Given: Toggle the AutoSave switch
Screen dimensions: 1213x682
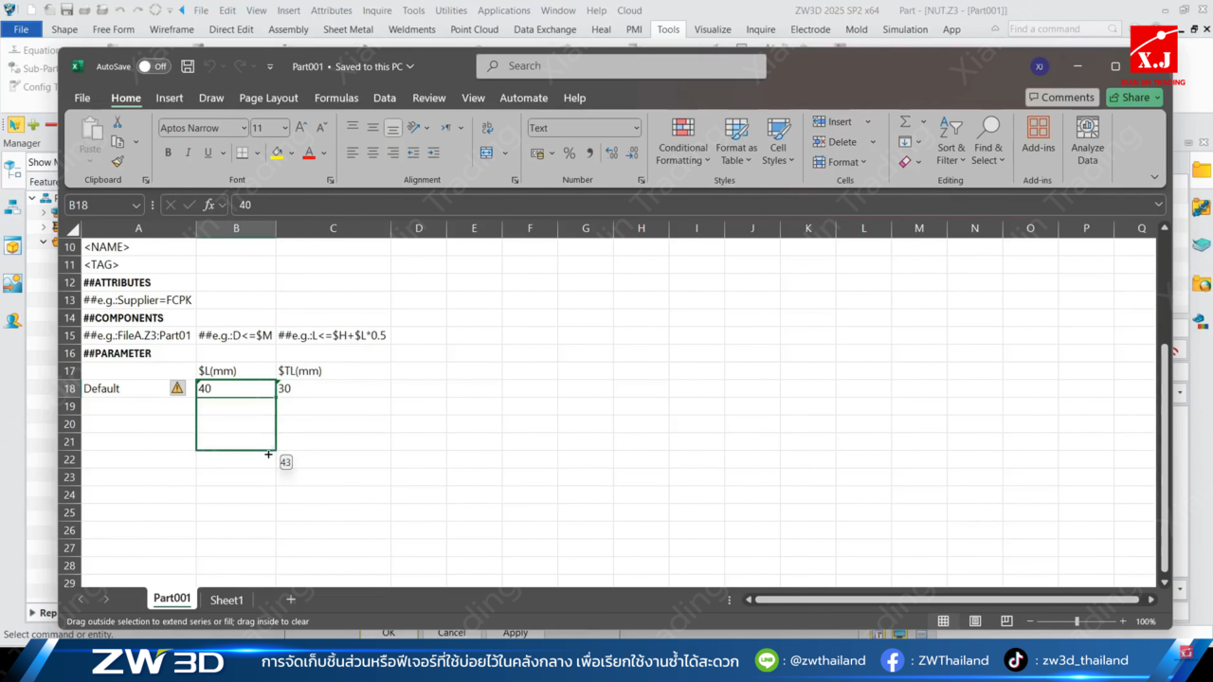Looking at the screenshot, I should coord(153,66).
